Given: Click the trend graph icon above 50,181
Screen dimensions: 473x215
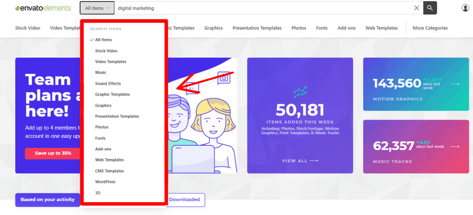Looking at the screenshot, I should (x=300, y=92).
